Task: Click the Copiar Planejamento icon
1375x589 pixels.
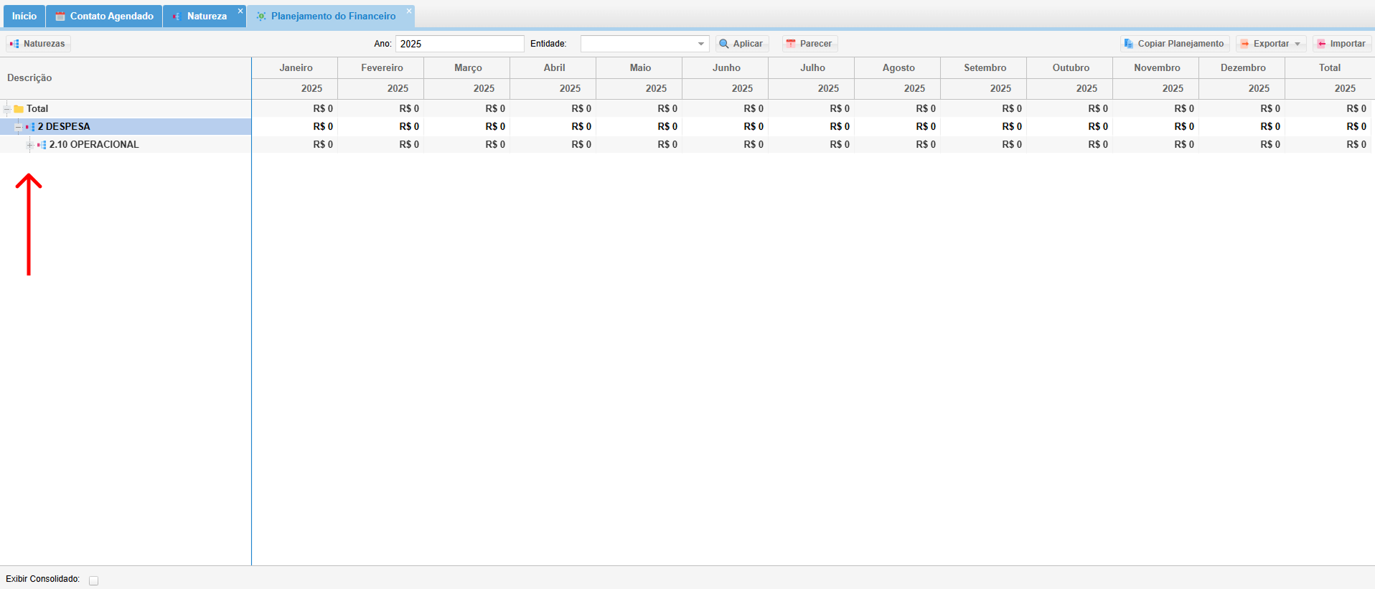Action: coord(1129,44)
